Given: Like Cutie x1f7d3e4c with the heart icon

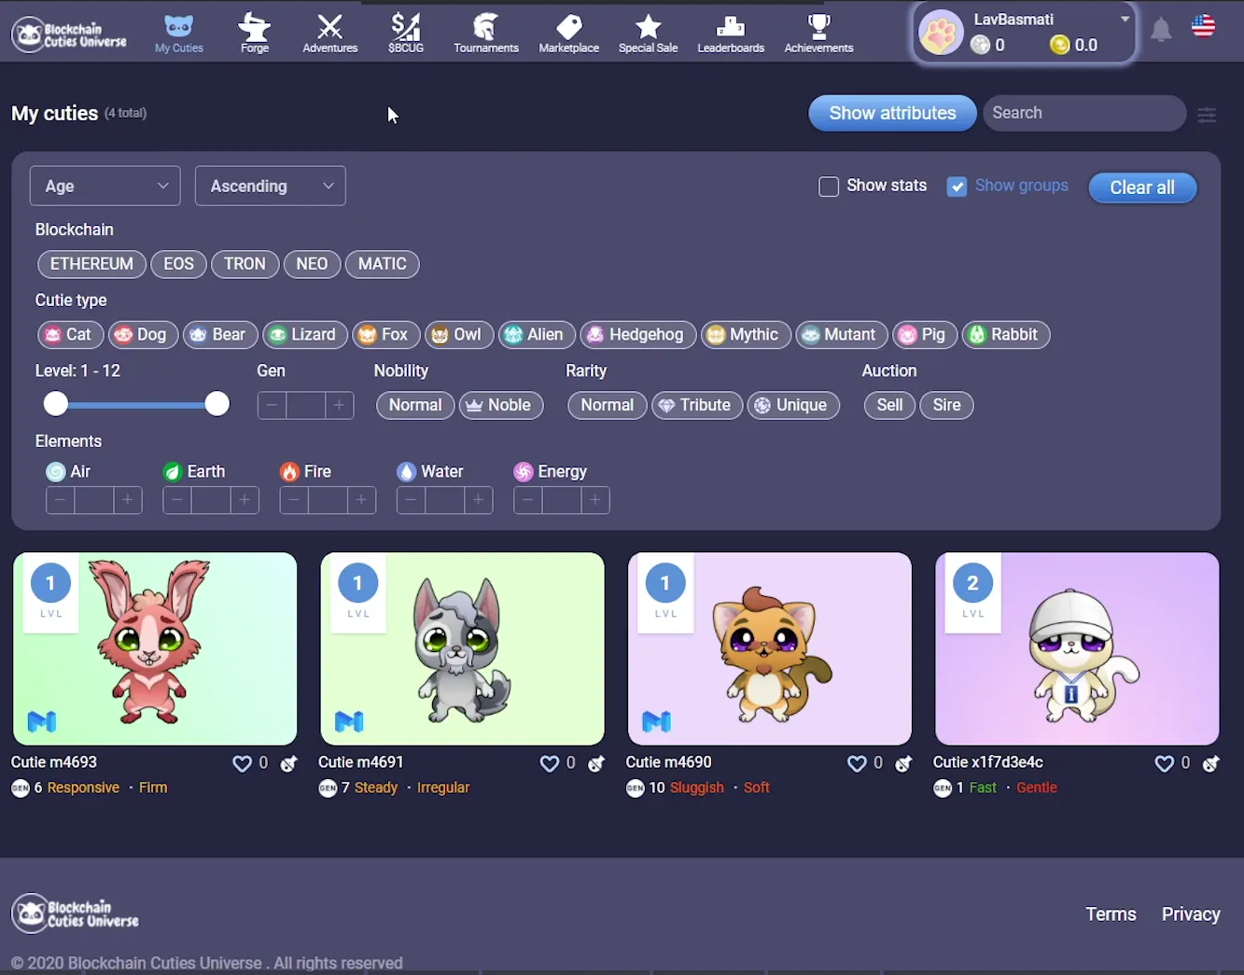Looking at the screenshot, I should [x=1164, y=763].
